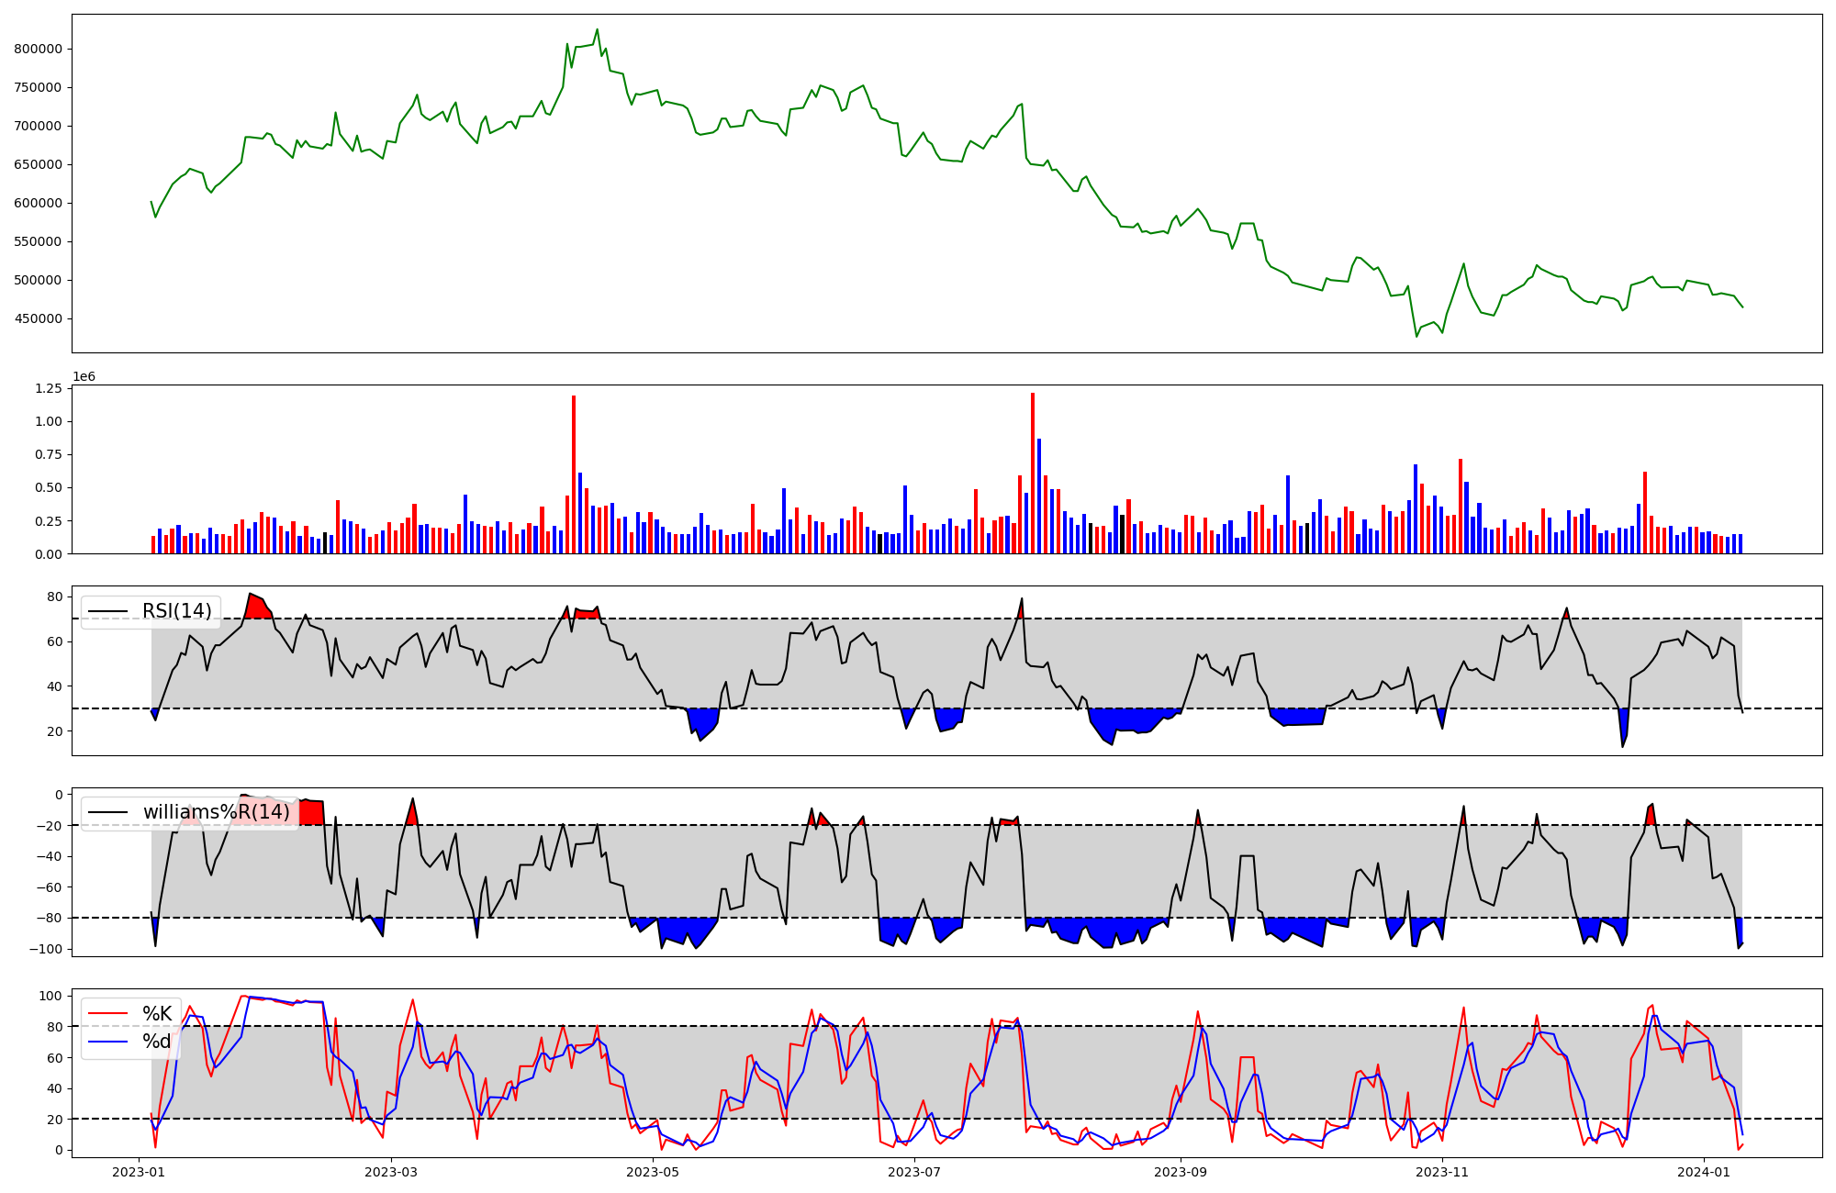Select the 2023-09 date axis label
The width and height of the screenshot is (1836, 1193).
coord(1181,1172)
